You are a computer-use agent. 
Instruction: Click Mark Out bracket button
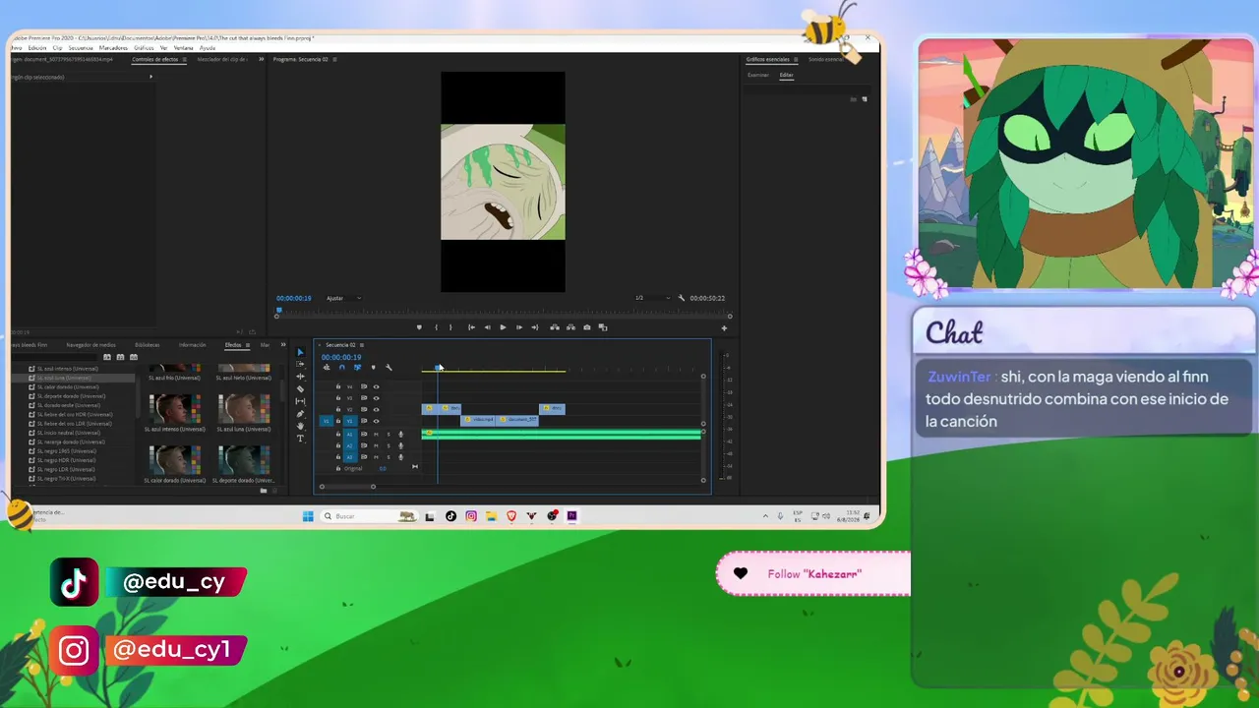[450, 327]
